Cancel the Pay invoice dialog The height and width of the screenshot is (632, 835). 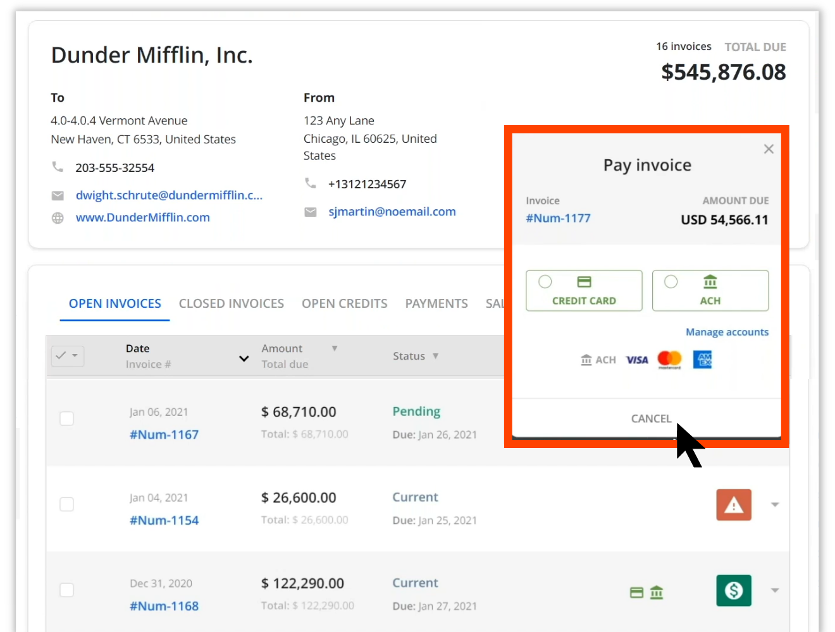pos(651,418)
